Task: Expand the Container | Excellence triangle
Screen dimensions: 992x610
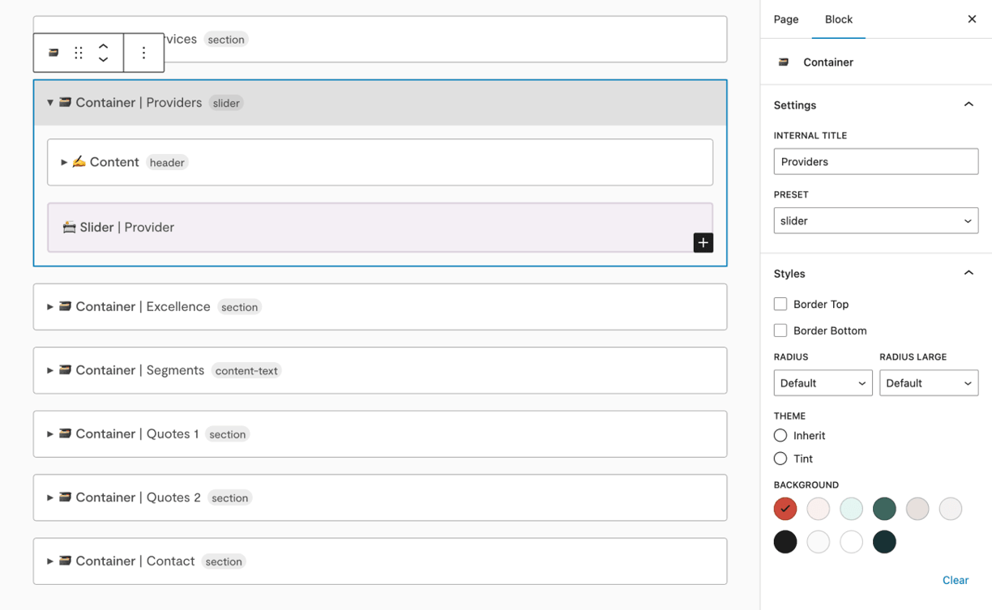Action: (x=50, y=307)
